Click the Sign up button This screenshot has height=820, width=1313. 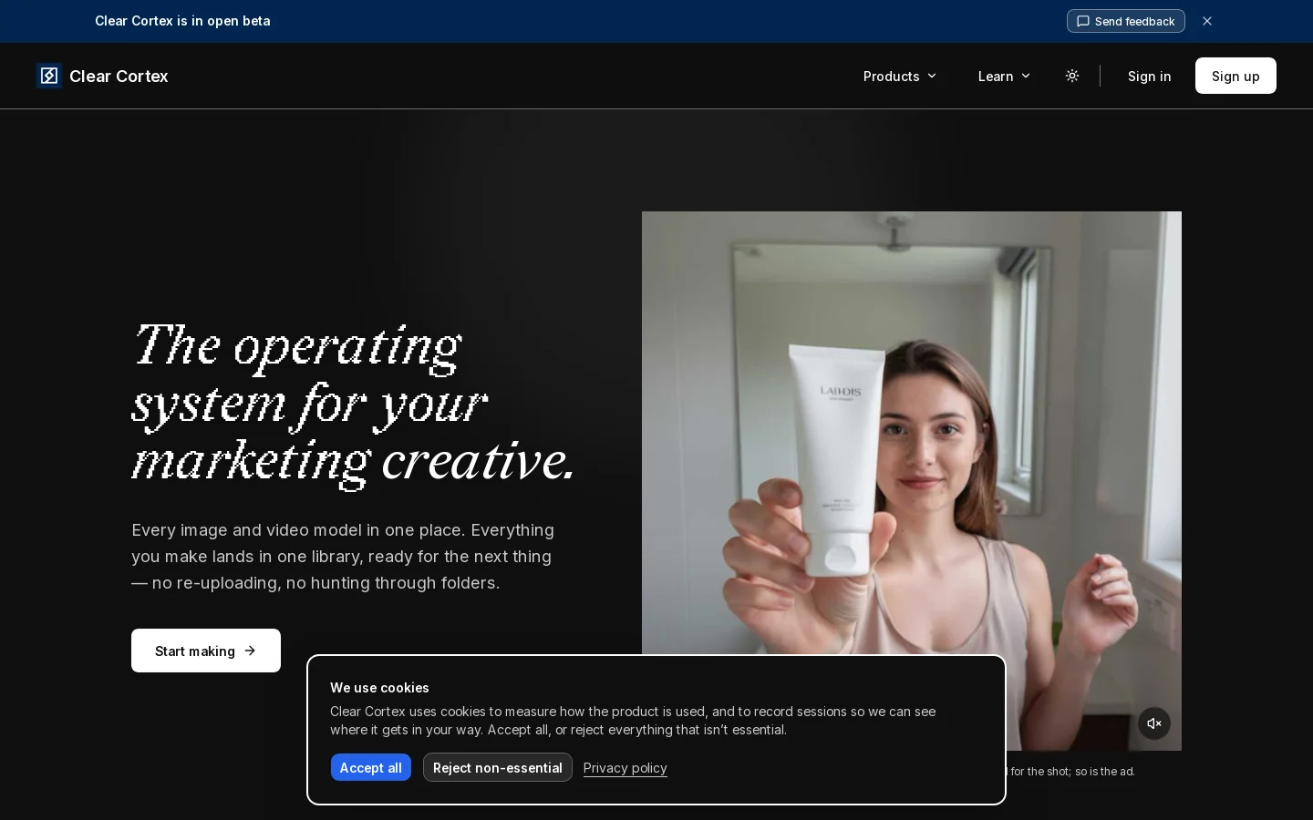[x=1235, y=76]
